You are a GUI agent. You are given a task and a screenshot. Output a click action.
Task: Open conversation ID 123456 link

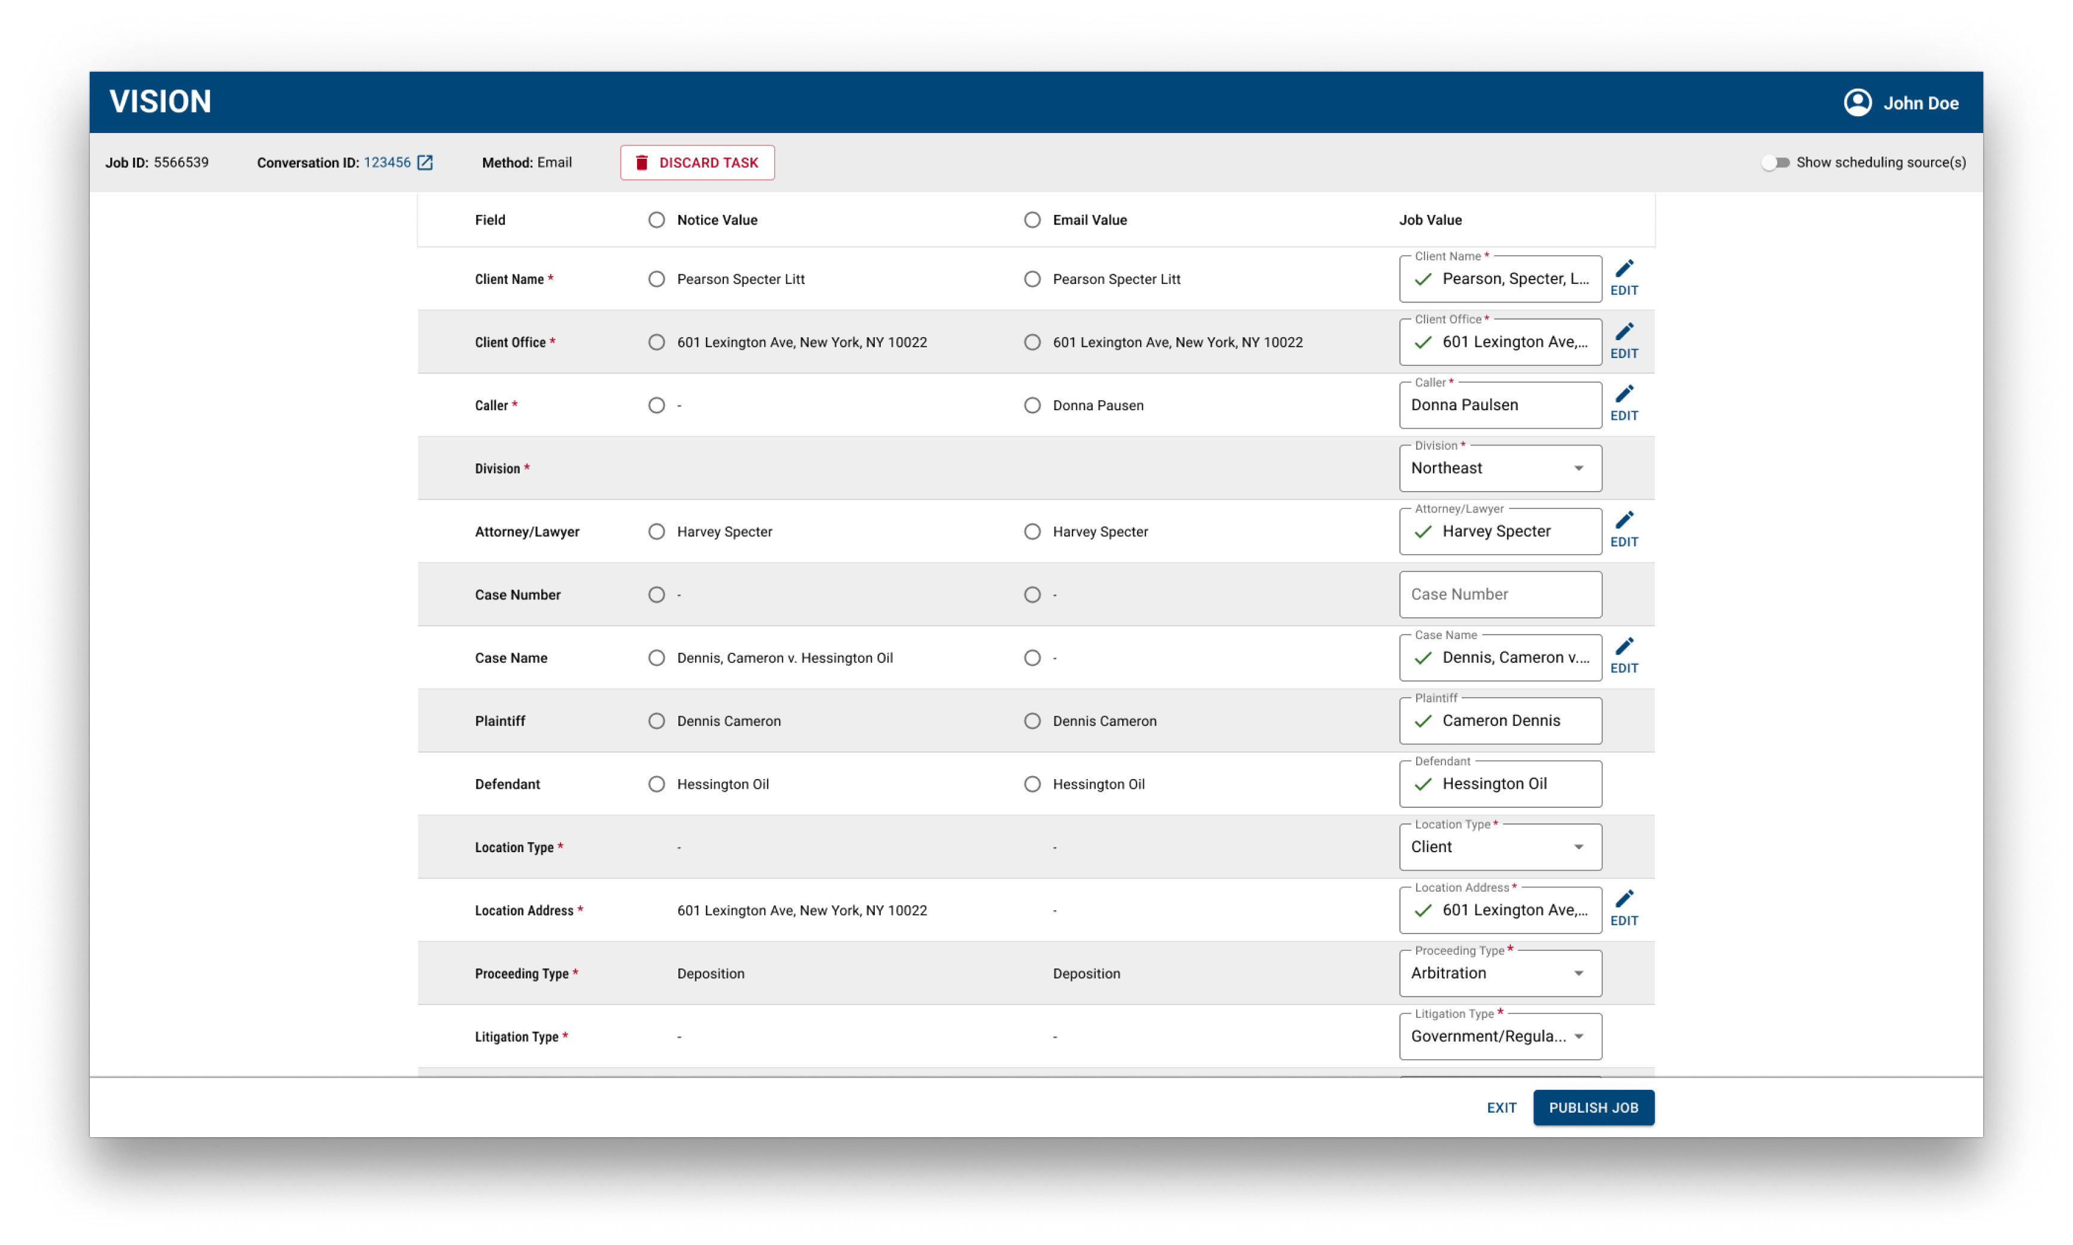pos(387,163)
